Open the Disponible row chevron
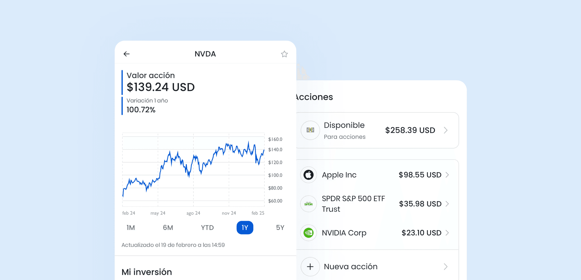Screen dimensions: 581x280 446,130
